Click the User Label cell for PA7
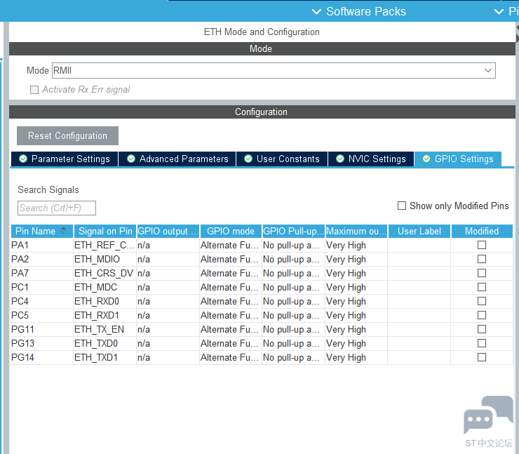The height and width of the screenshot is (454, 519). (419, 274)
